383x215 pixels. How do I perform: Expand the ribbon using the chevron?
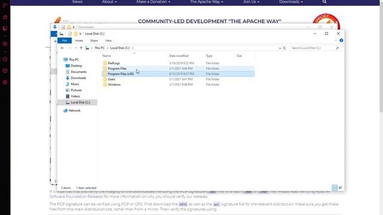(336, 41)
